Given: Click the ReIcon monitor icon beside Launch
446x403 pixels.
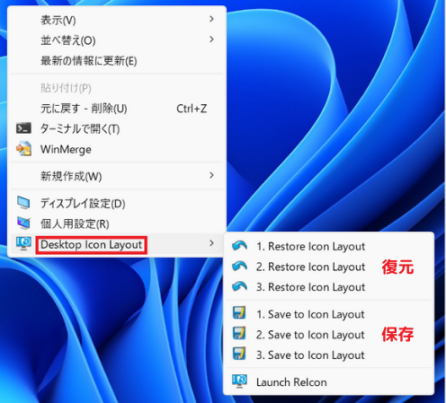Looking at the screenshot, I should tap(239, 381).
